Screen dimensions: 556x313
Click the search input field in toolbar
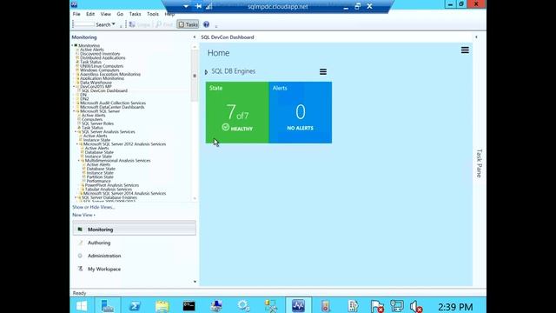(x=83, y=24)
